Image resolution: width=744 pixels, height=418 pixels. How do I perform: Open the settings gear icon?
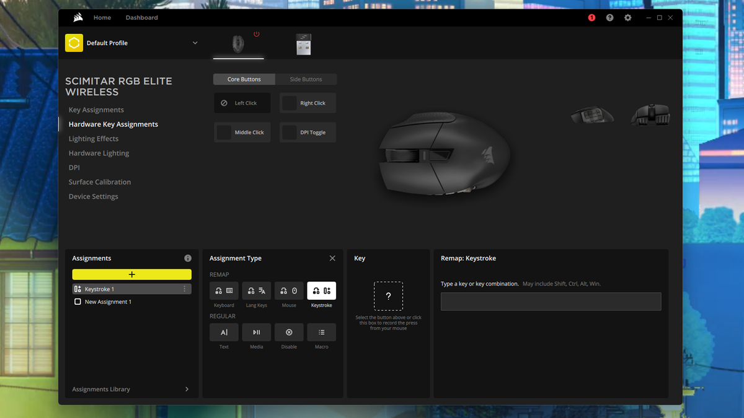click(x=627, y=18)
